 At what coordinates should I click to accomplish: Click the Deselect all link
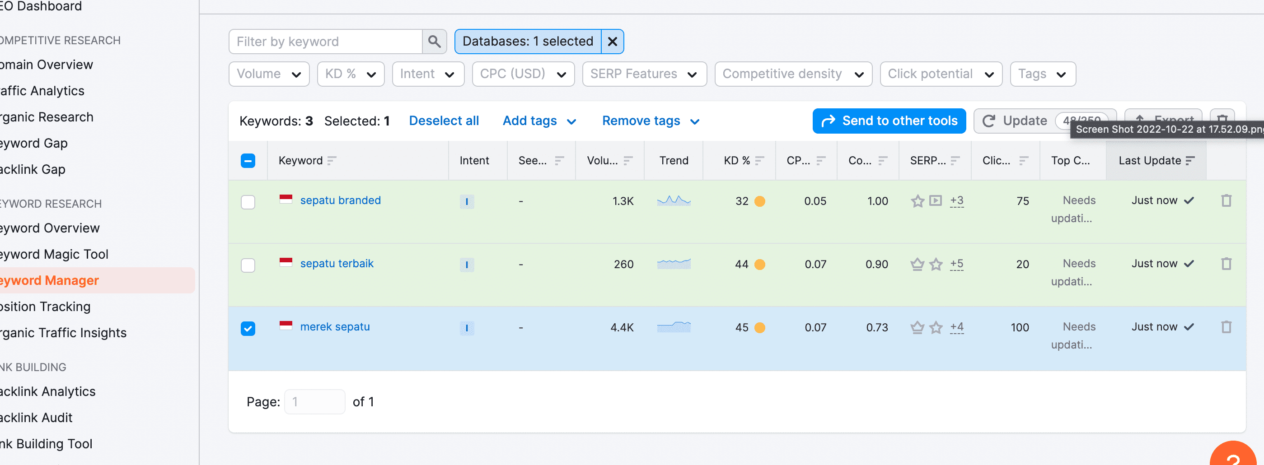coord(444,121)
